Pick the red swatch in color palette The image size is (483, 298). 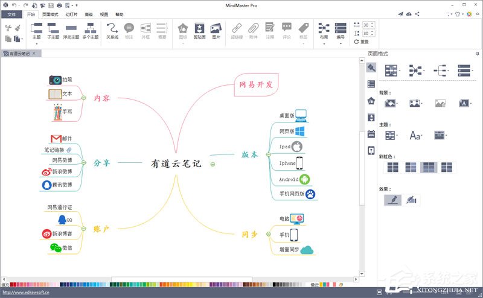coord(13,284)
